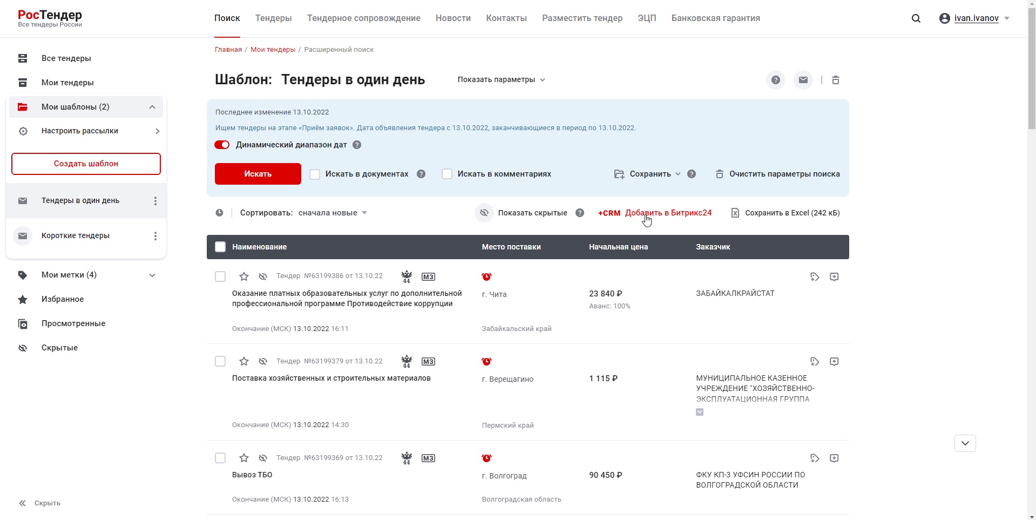Screen dimensions: 1036x520
Task: Open the Показать параметры dropdown
Action: point(500,79)
